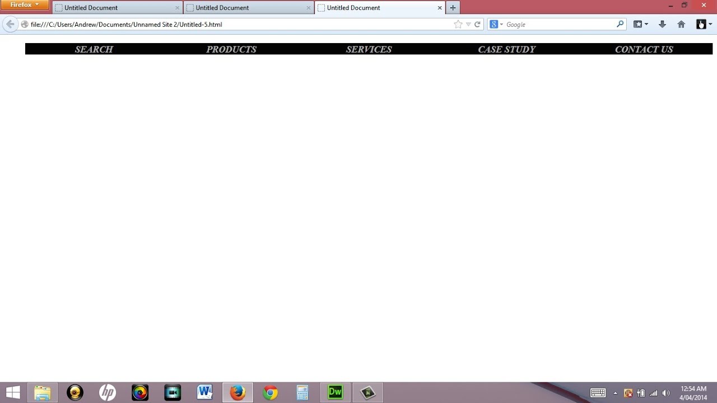
Task: Close the active third tab
Action: pyautogui.click(x=440, y=8)
